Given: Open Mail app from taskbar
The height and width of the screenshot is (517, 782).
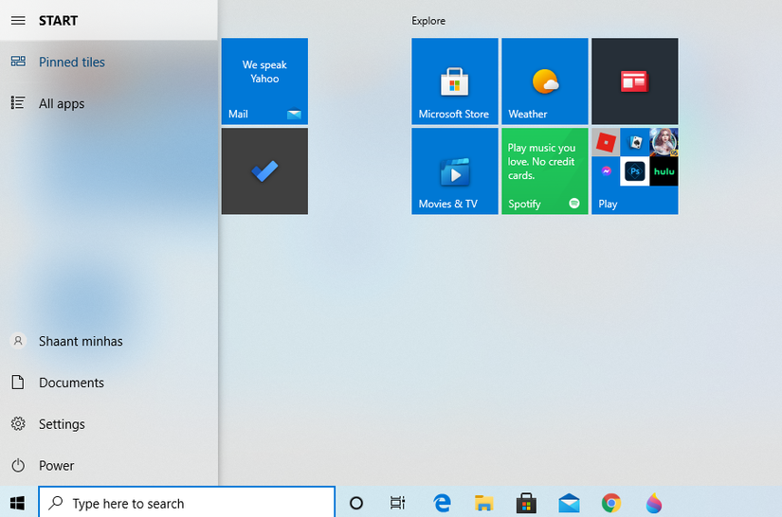Looking at the screenshot, I should (569, 503).
